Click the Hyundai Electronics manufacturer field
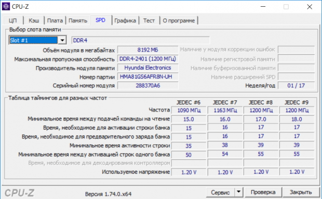 [x=147, y=68]
